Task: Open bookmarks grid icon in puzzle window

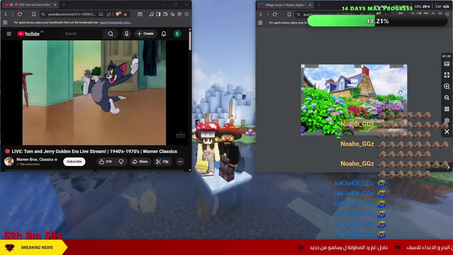Action: click(x=260, y=23)
